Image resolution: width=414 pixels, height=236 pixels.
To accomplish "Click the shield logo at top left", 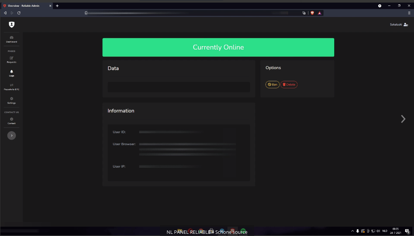I will pyautogui.click(x=11, y=24).
